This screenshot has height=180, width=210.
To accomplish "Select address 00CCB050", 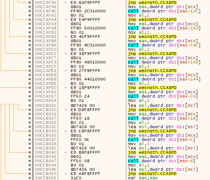I will (46, 173).
